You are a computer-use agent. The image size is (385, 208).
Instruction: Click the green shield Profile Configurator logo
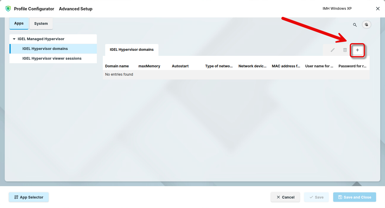point(8,9)
